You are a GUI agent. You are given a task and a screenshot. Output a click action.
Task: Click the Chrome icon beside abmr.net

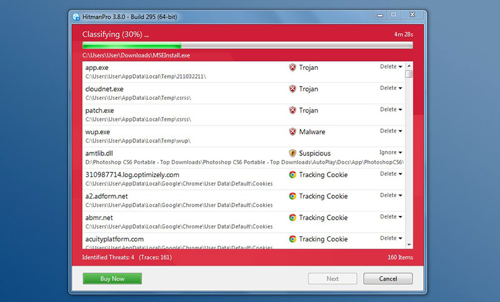pos(292,217)
